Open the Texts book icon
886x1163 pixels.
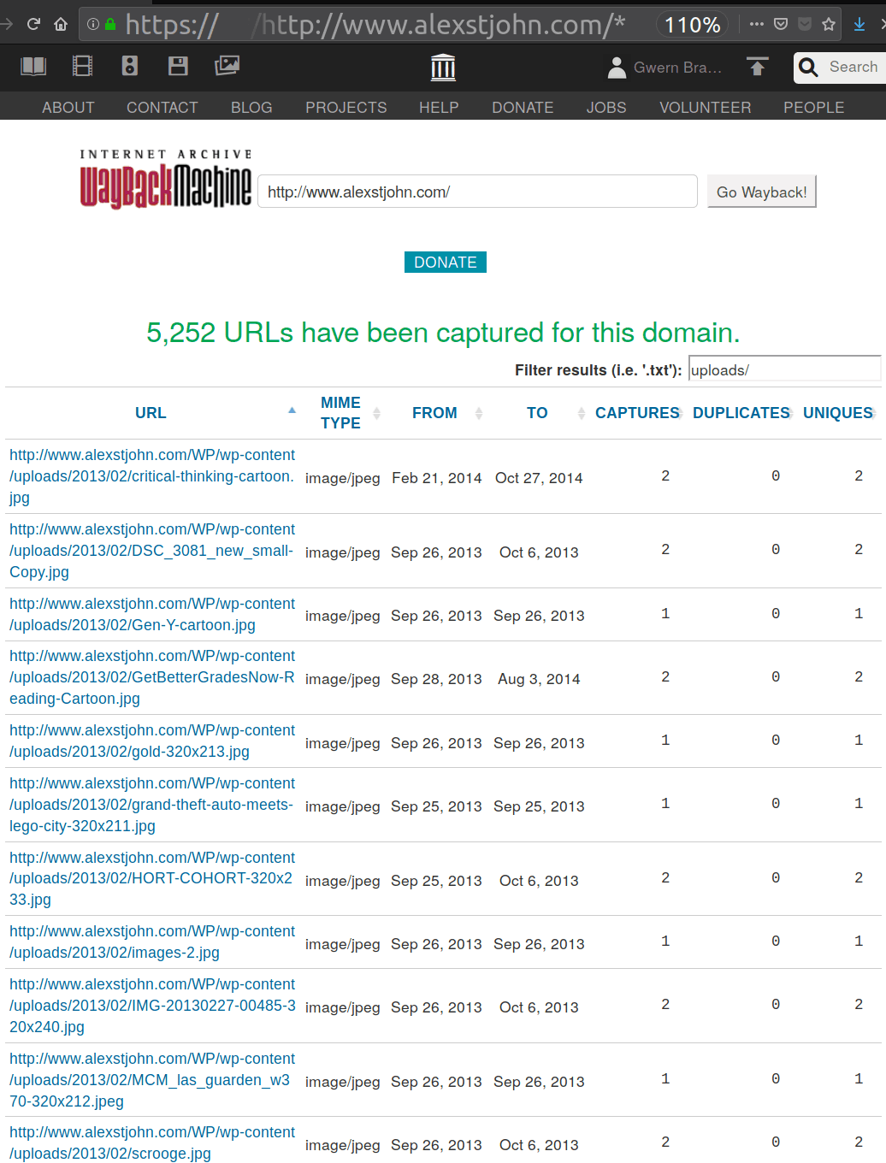tap(33, 66)
